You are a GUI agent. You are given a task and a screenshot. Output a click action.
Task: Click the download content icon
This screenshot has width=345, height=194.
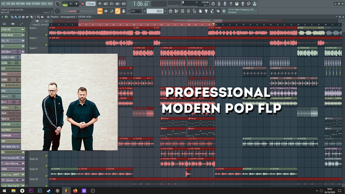point(255,4)
